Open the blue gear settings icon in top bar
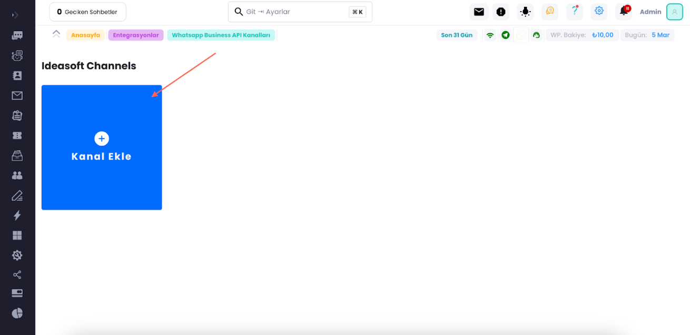The width and height of the screenshot is (690, 335). point(599,11)
